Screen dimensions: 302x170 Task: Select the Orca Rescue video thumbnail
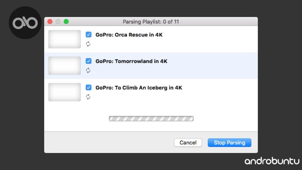65,39
